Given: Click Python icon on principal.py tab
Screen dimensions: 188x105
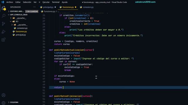Looking at the screenshot, I should coord(41,7).
